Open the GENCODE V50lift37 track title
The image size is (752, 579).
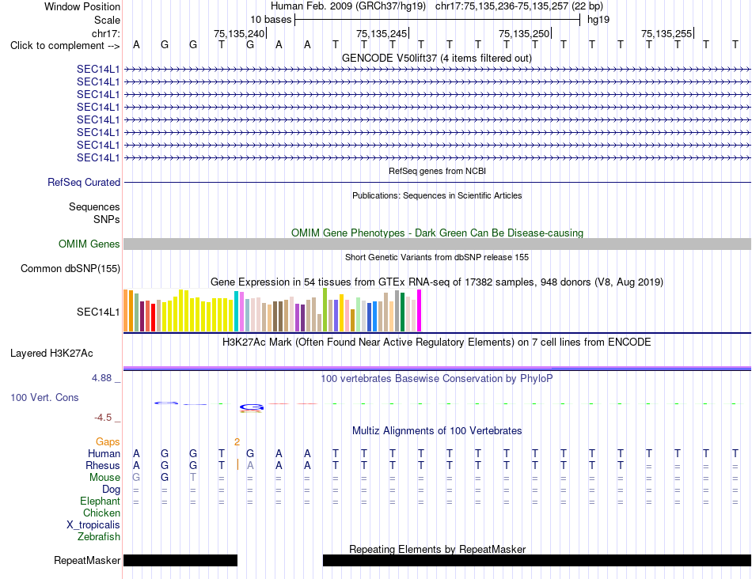click(x=437, y=58)
